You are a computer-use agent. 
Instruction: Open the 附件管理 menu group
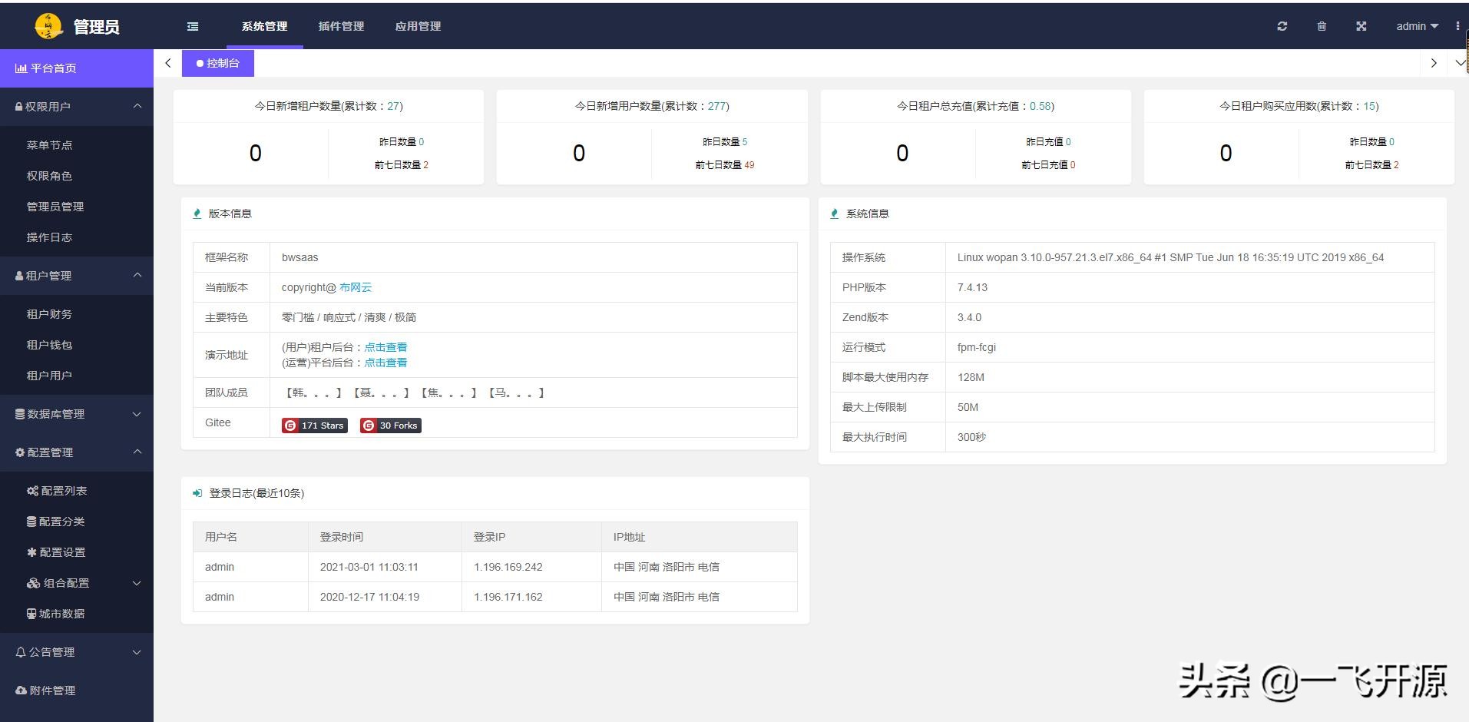77,691
